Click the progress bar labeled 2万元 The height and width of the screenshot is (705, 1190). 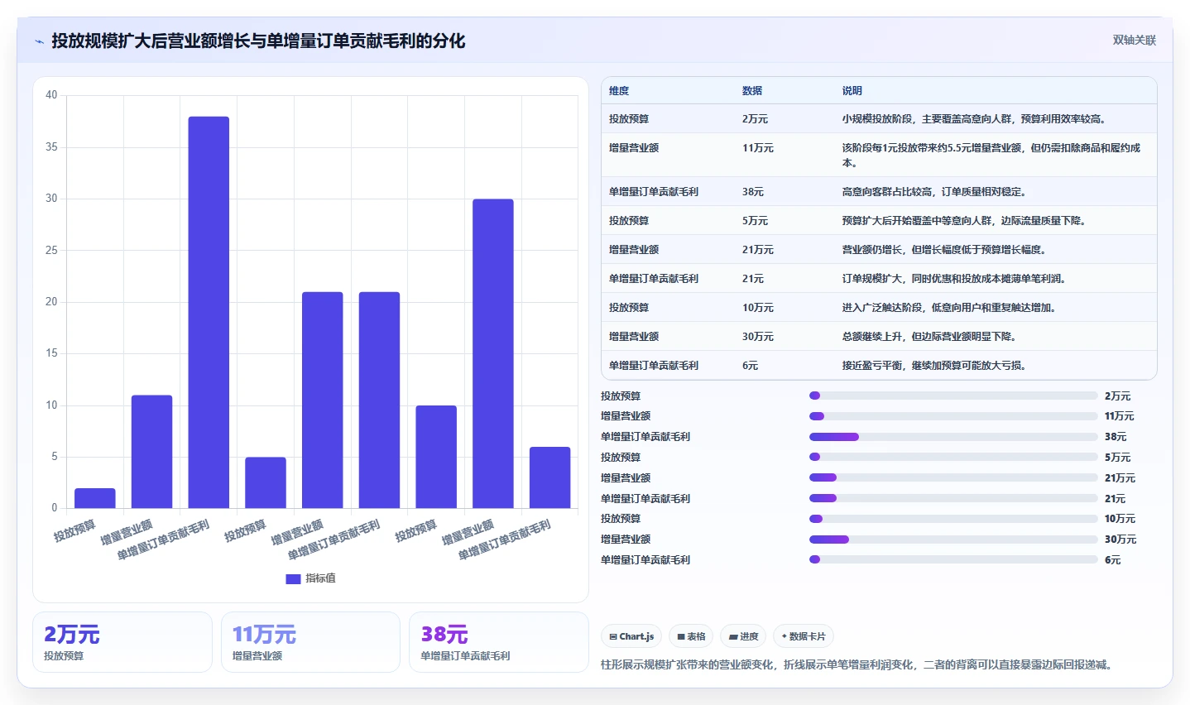pyautogui.click(x=953, y=396)
